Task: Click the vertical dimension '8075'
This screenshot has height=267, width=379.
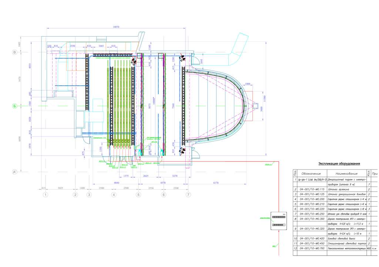Action: pyautogui.click(x=150, y=106)
